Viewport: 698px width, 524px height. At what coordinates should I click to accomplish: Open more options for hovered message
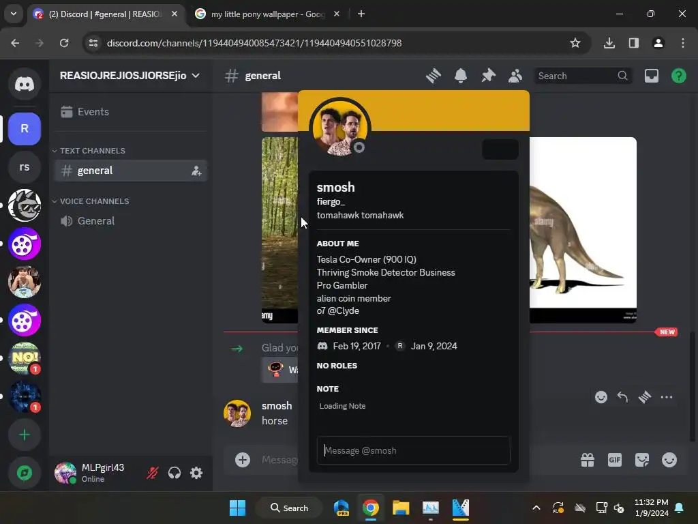tap(667, 397)
